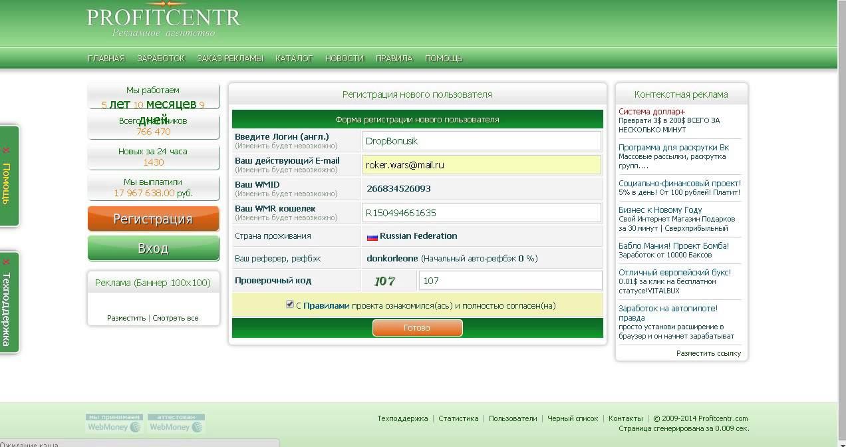This screenshot has width=846, height=447.
Task: Click 'Страна проживания' label
Action: [273, 236]
